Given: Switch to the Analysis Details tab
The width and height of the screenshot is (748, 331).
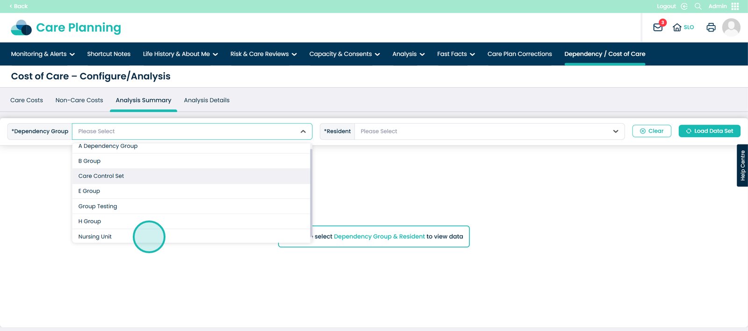Looking at the screenshot, I should [x=207, y=100].
